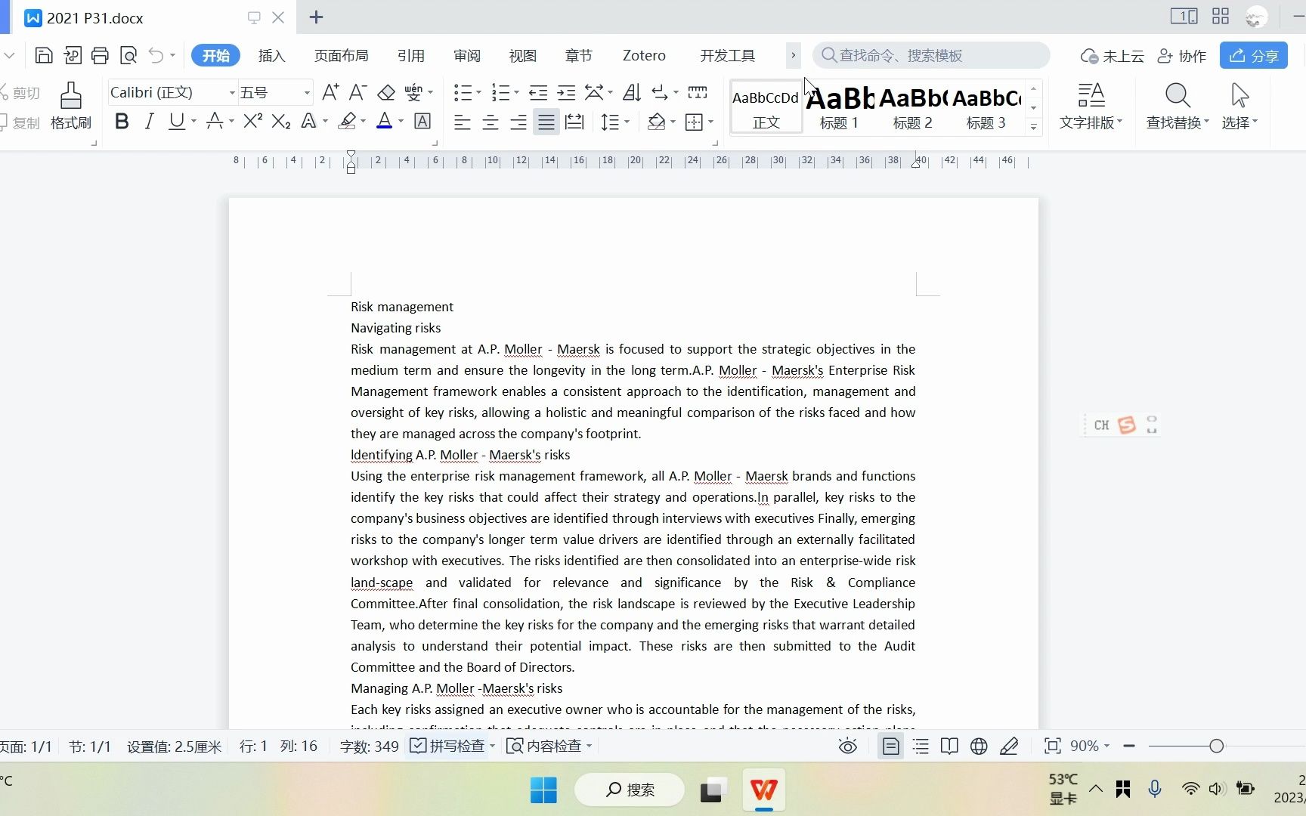Click the character border icon
Viewport: 1306px width, 816px height.
(423, 121)
